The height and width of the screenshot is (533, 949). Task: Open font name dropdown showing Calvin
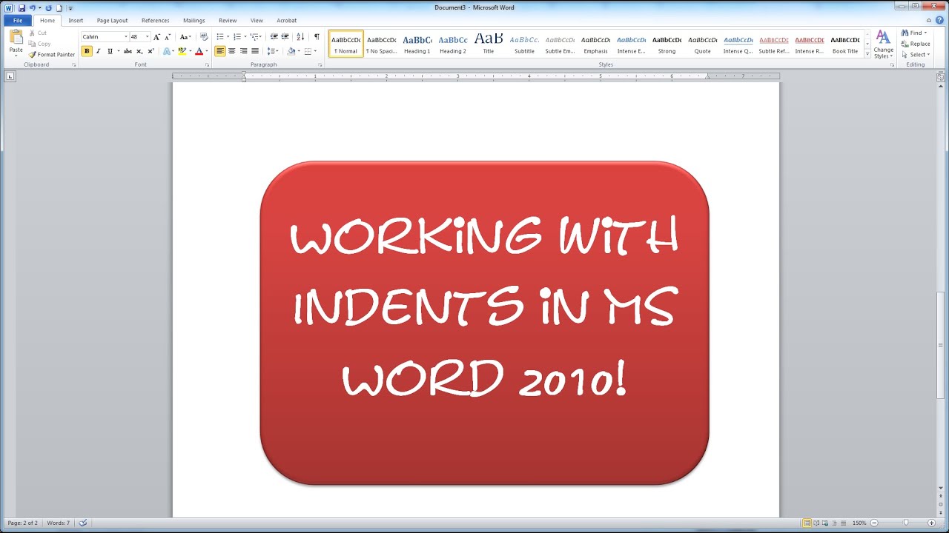[125, 36]
